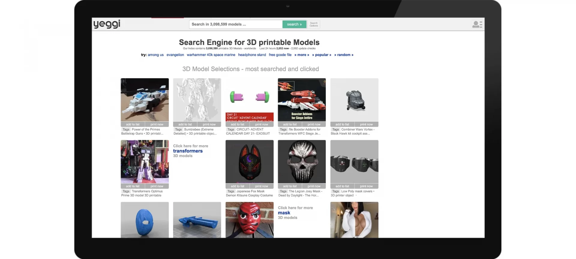Click Tags for Battletrap Guns model

point(126,129)
